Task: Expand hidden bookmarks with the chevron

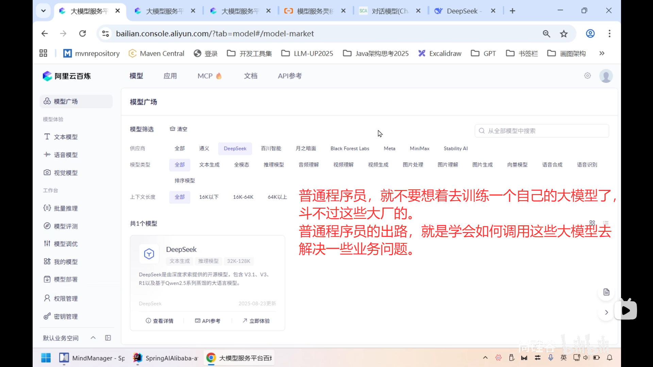Action: pos(602,53)
